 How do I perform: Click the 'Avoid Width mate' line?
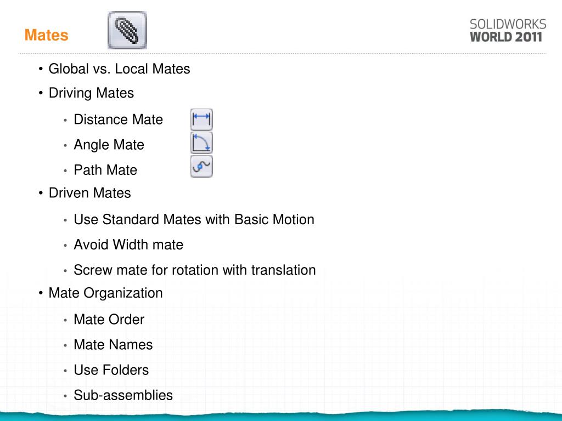coord(128,245)
